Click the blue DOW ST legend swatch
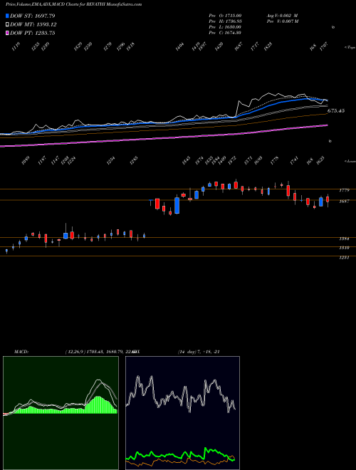Image resolution: width=356 pixels, height=470 pixels. coord(7,16)
